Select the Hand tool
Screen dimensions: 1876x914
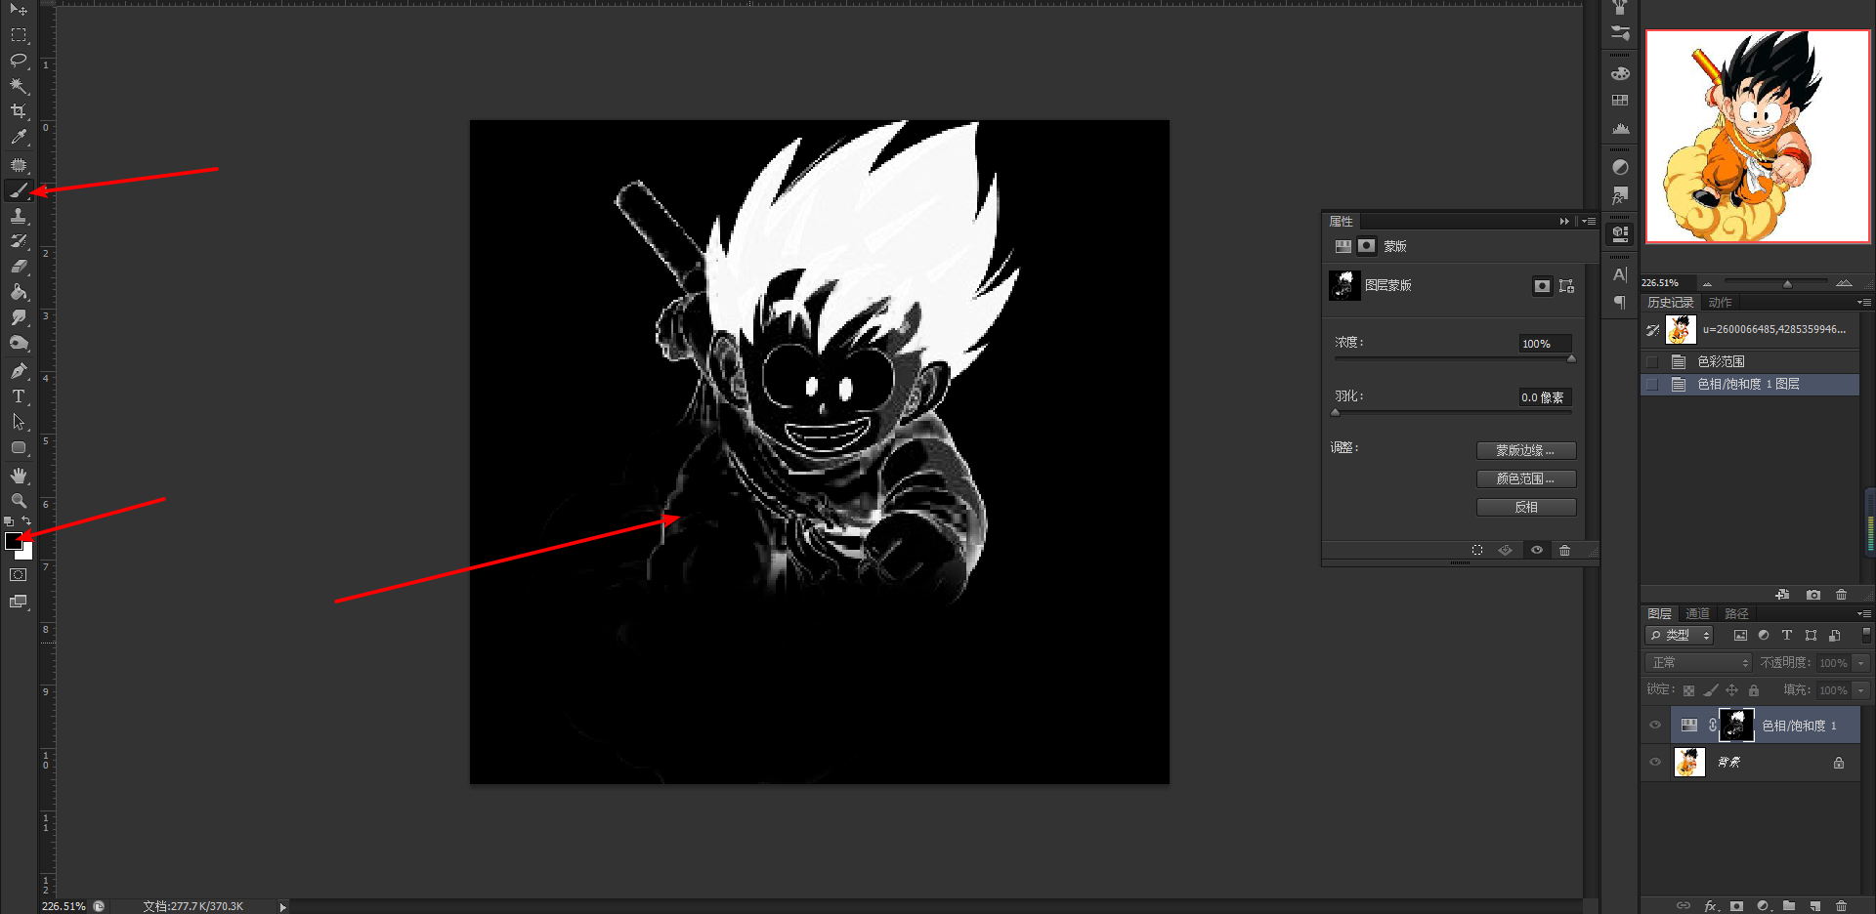[19, 476]
